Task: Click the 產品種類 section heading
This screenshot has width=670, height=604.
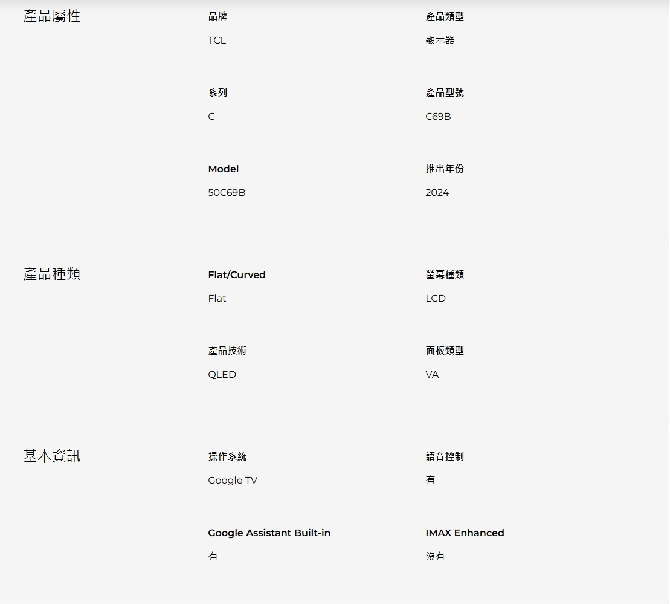Action: click(52, 274)
